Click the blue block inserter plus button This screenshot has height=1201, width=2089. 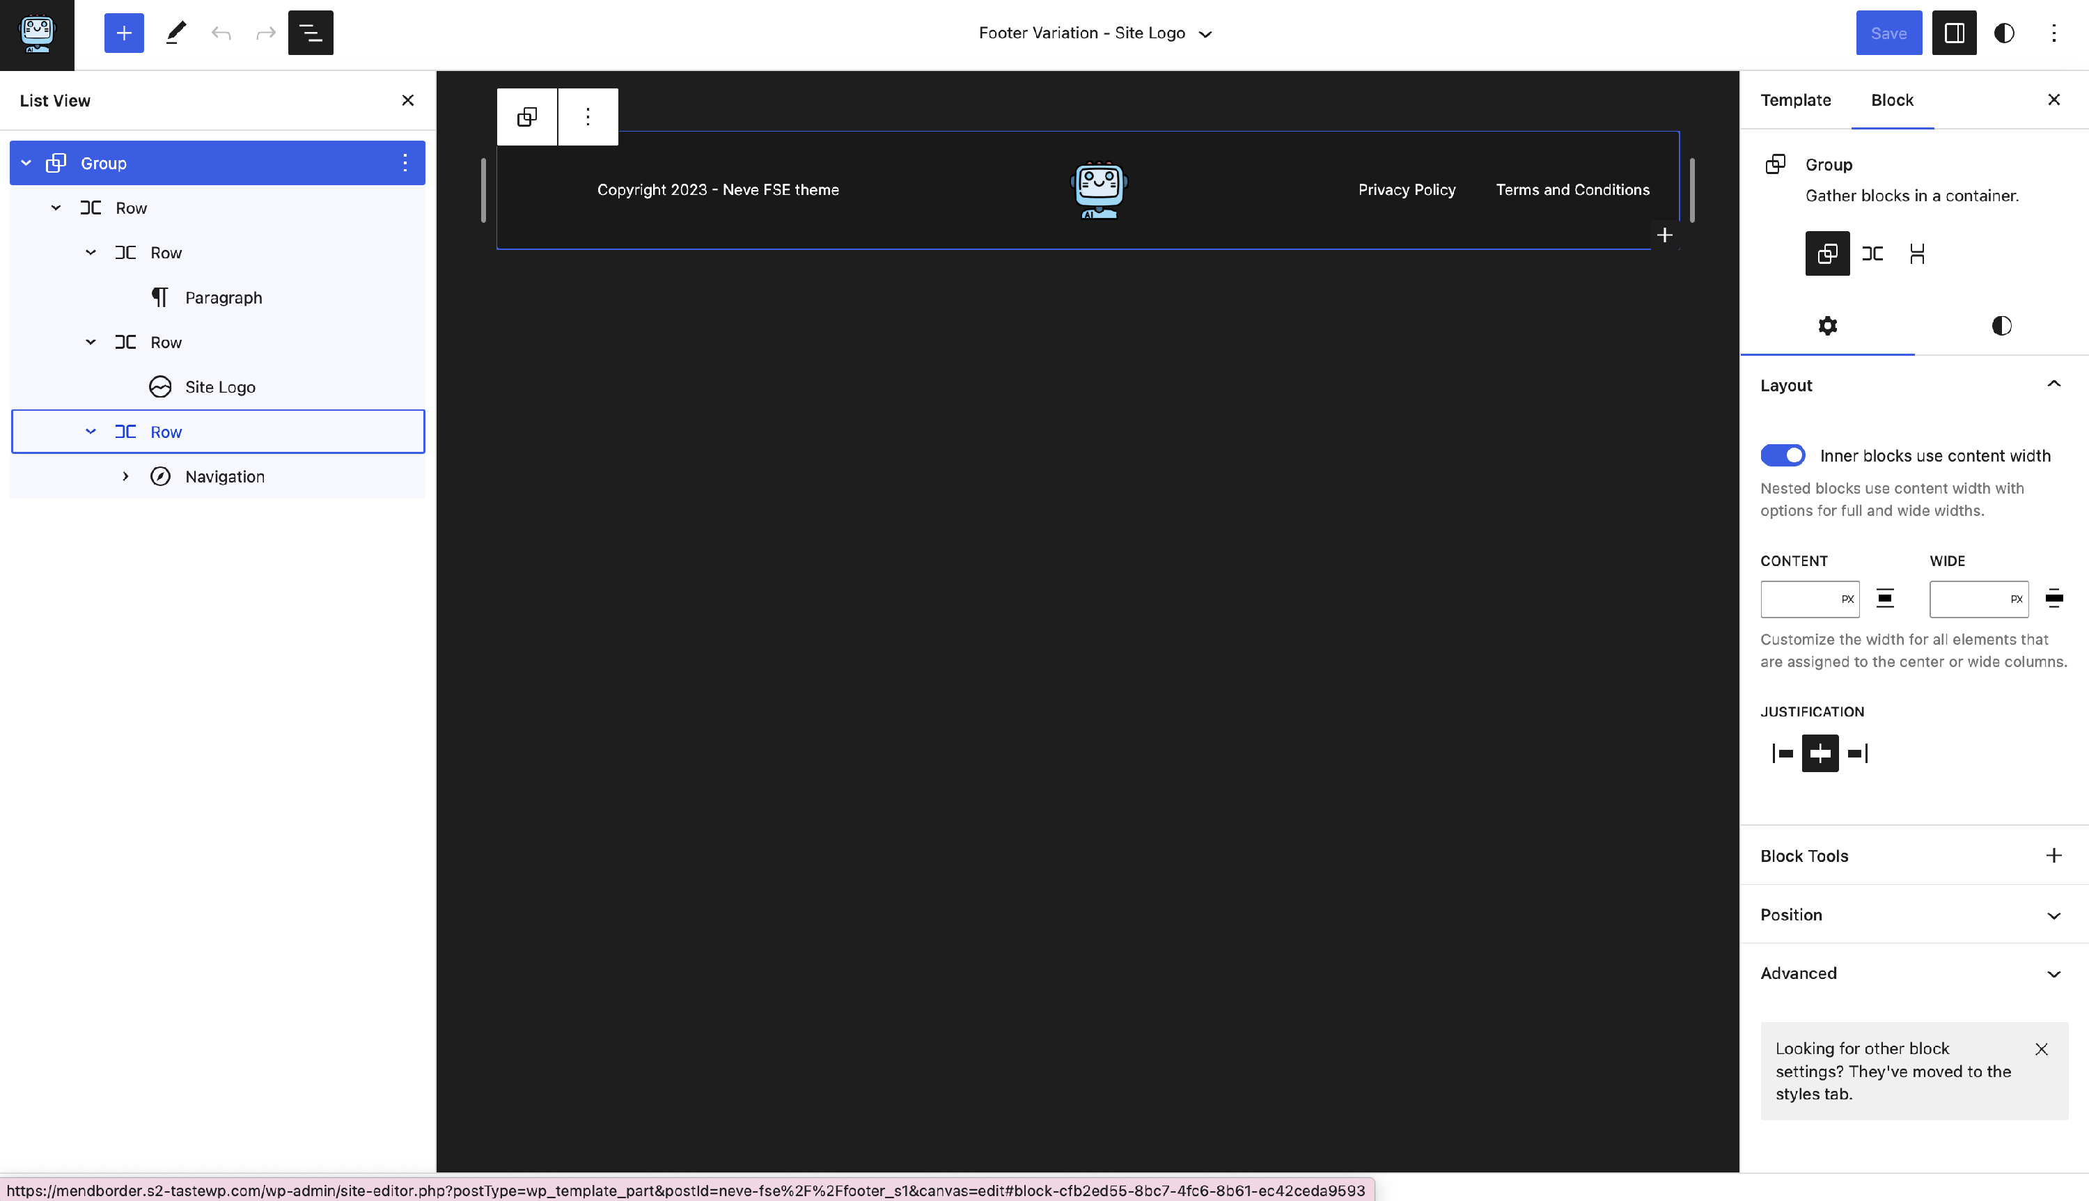[x=124, y=33]
